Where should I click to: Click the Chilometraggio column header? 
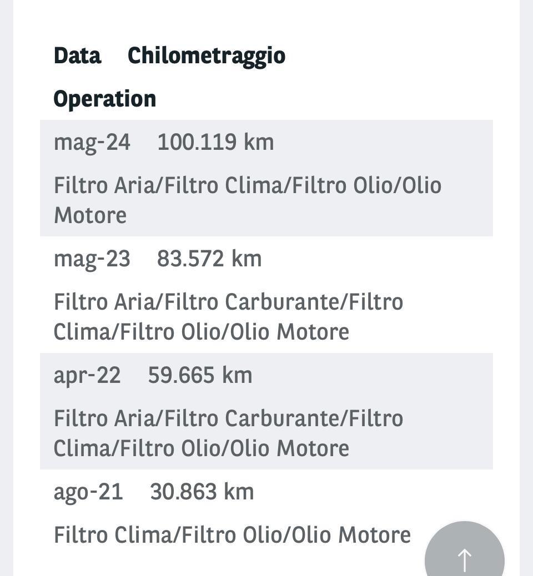[x=206, y=57]
